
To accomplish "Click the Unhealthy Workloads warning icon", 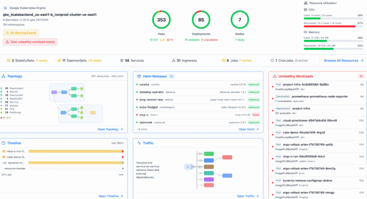I will click(275, 76).
